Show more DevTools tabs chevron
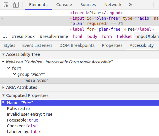 (x=130, y=5)
